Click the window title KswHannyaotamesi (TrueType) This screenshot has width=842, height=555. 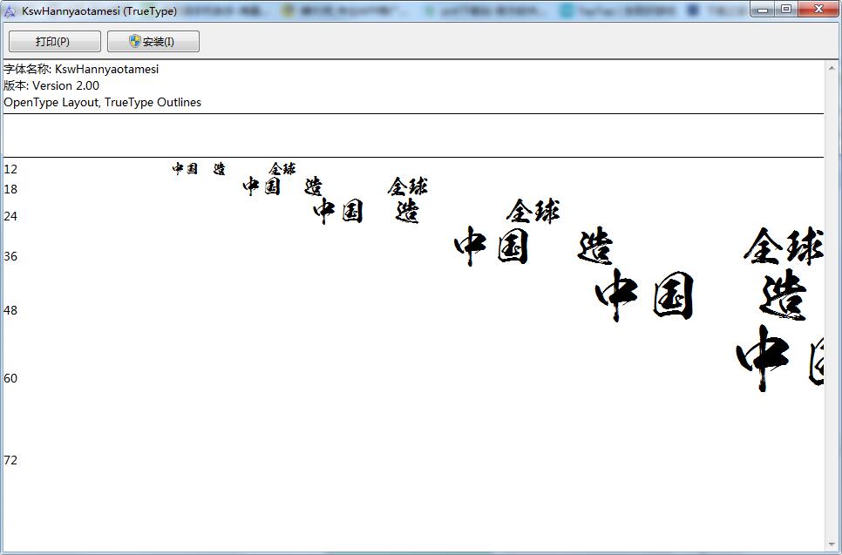pos(99,10)
